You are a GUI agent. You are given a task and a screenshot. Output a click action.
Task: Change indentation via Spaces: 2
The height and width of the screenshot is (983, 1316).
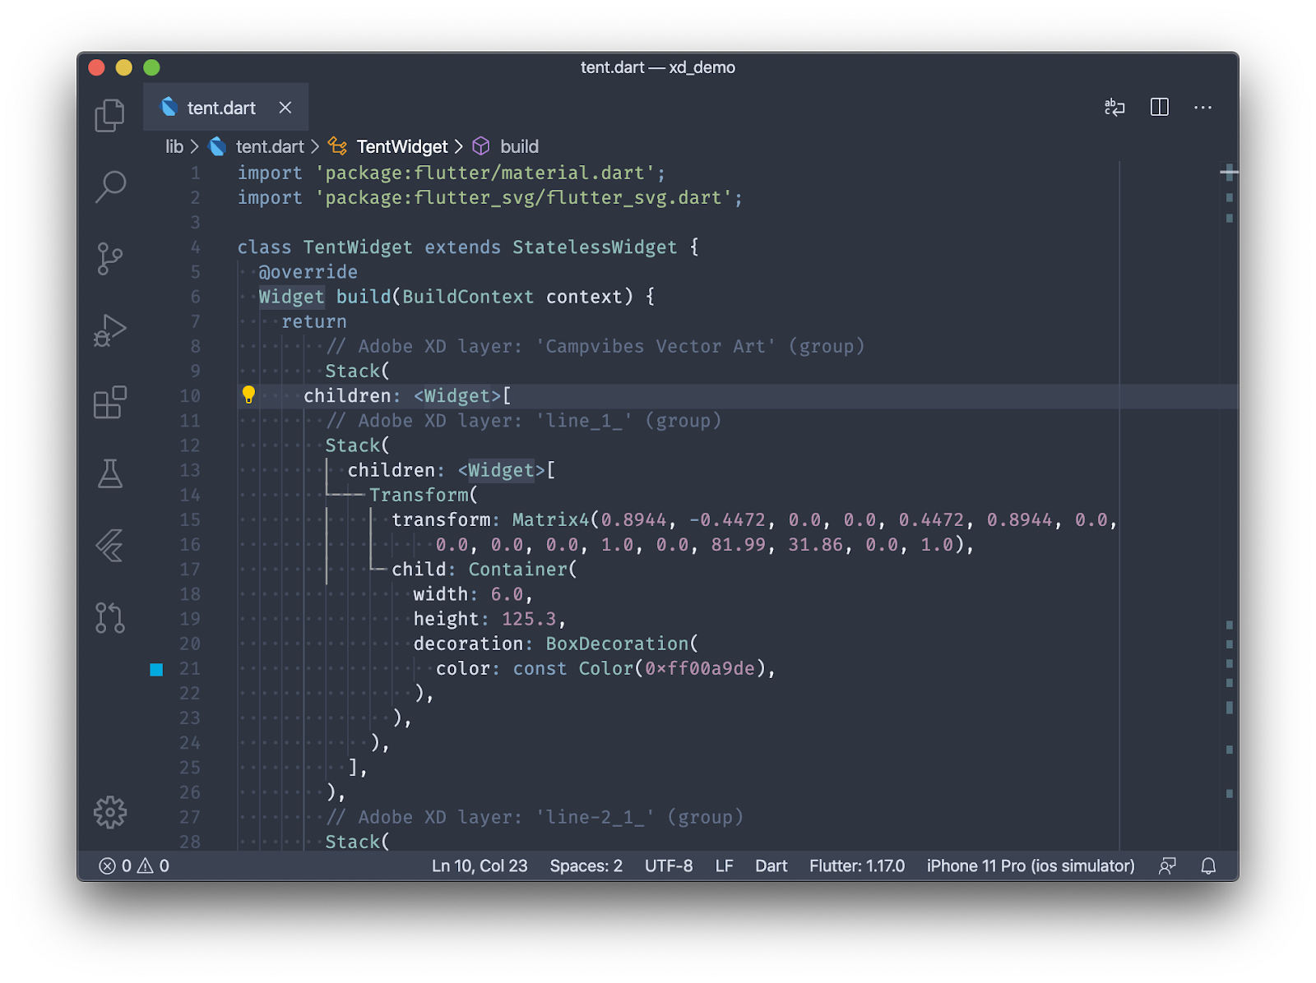click(586, 865)
